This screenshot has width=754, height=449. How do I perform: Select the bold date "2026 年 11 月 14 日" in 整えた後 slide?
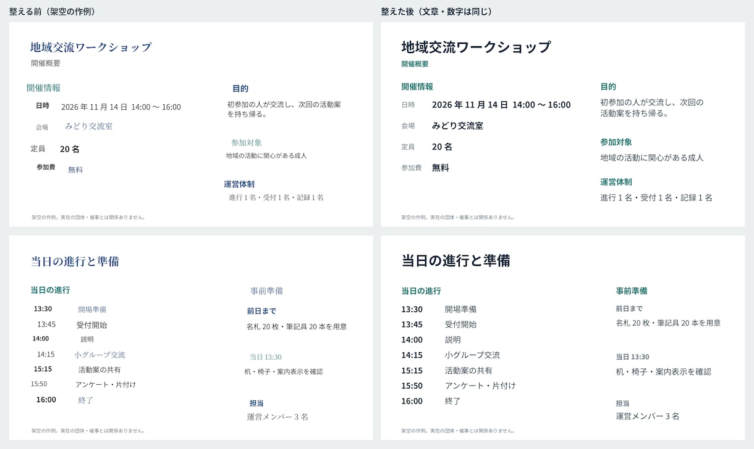pos(470,105)
